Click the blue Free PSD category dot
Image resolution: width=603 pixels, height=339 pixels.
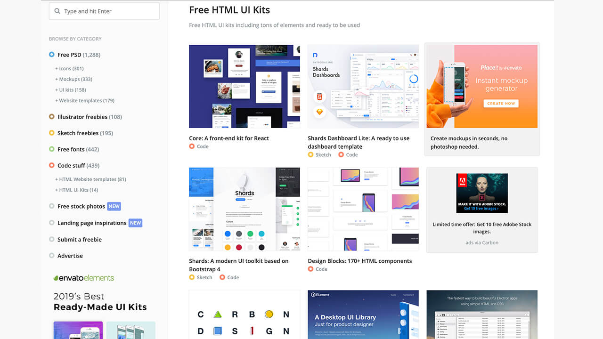click(52, 55)
